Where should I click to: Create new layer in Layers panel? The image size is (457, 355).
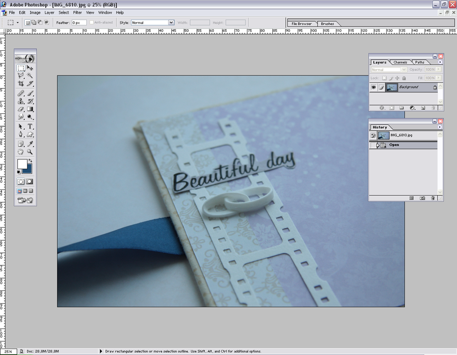point(423,108)
